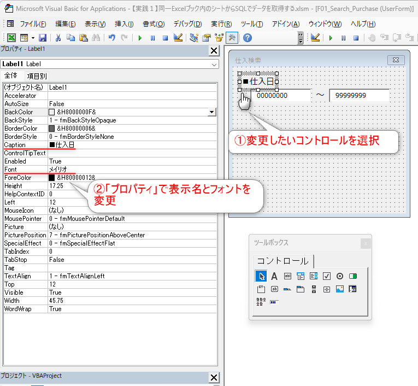Screen dimensions: 418x386
Task: Toggle Design Mode on the Debug toolbar
Action: click(315, 38)
